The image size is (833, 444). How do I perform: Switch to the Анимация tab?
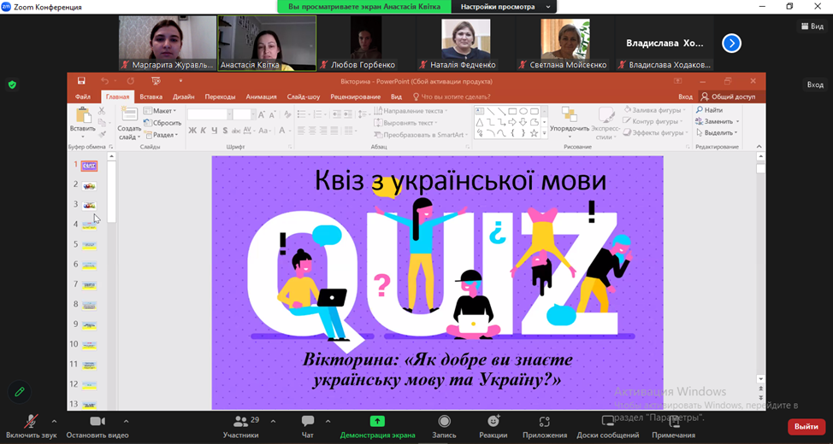(262, 97)
